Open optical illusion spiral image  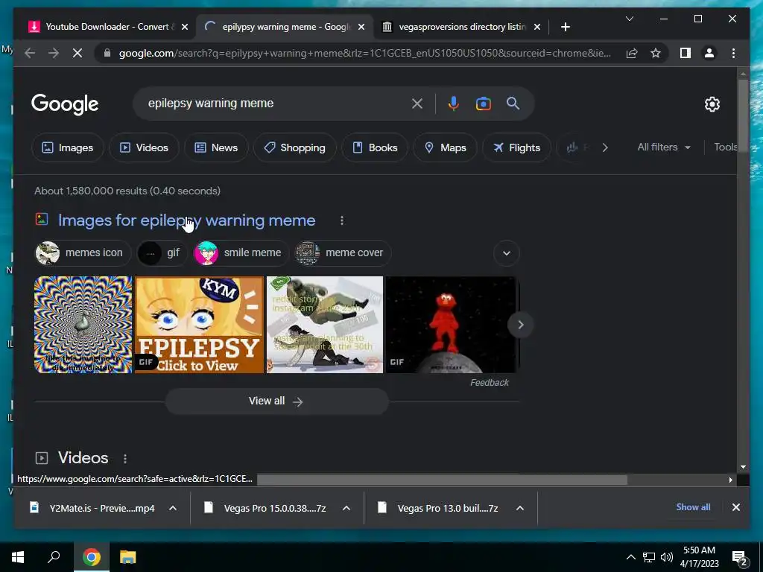pyautogui.click(x=83, y=325)
